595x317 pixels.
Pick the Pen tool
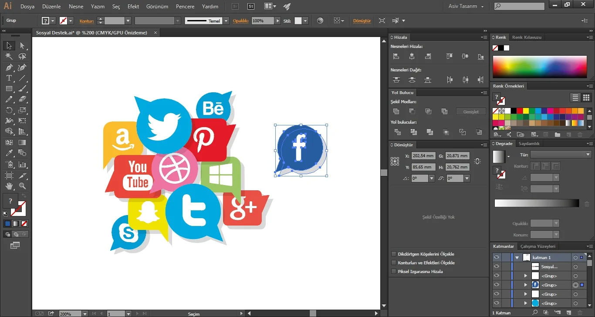(9, 67)
